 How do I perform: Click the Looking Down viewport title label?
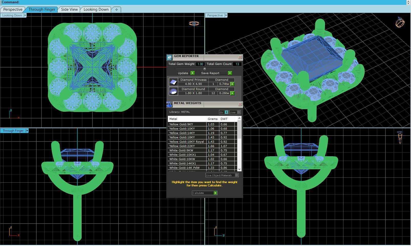tap(12, 15)
